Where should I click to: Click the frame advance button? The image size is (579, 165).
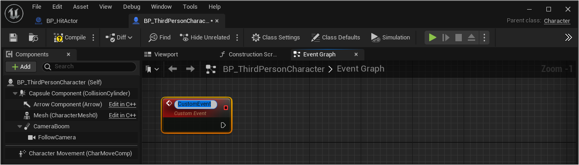pyautogui.click(x=446, y=38)
